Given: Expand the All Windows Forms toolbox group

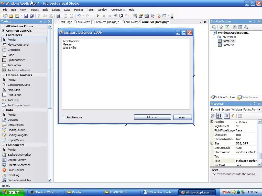Looking at the screenshot, I should tap(3, 26).
